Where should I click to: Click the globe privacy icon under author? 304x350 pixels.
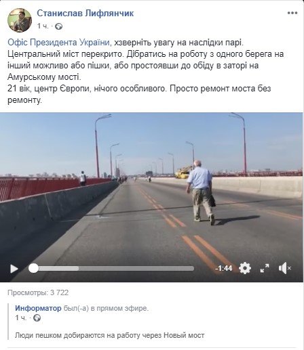tap(59, 26)
